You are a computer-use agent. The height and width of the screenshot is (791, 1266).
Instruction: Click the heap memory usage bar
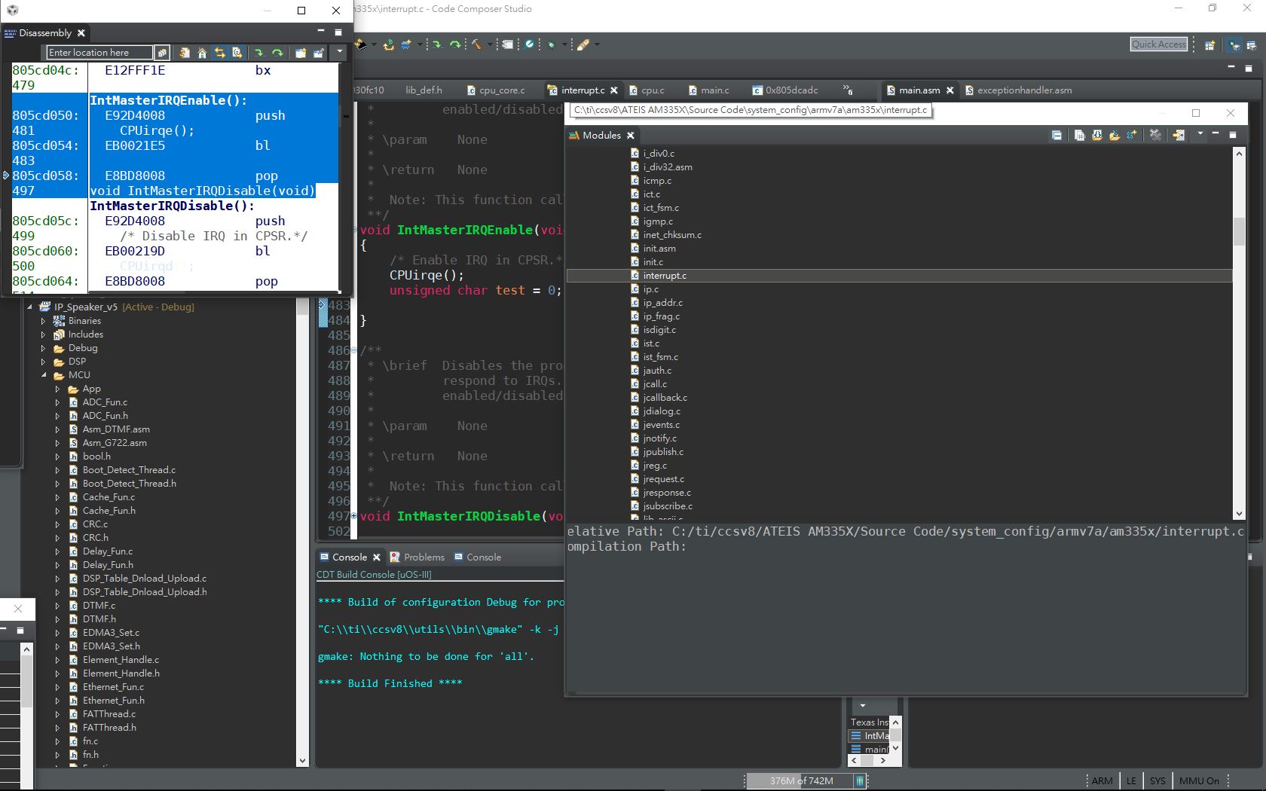800,781
